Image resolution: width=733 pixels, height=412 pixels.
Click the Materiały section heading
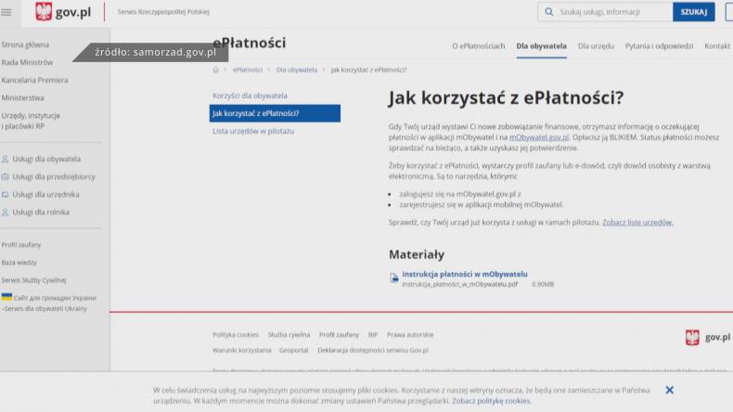pyautogui.click(x=417, y=254)
